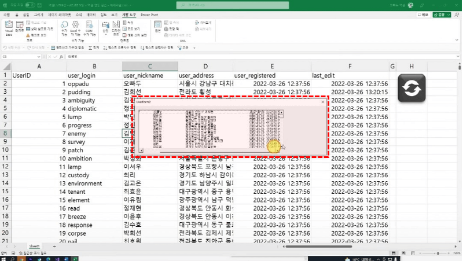The image size is (463, 261).
Task: Close the UserForm dialog
Action: pyautogui.click(x=323, y=102)
